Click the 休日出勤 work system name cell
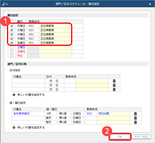The height and width of the screenshot is (143, 155). tap(113, 113)
